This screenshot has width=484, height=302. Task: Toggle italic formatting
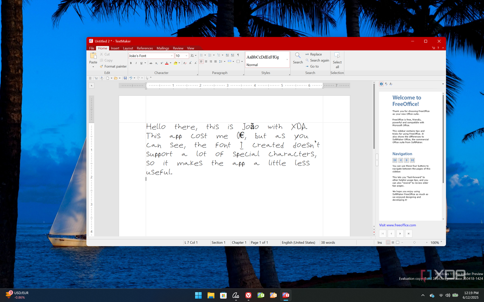(136, 63)
